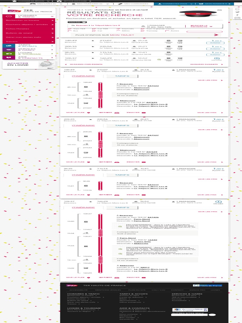Open train number 847523 link
The width and height of the screenshot is (242, 323).
(x=153, y=86)
